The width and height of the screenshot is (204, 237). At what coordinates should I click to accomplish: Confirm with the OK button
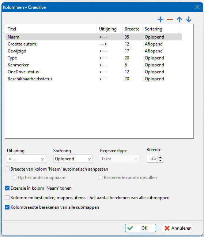[140, 228]
